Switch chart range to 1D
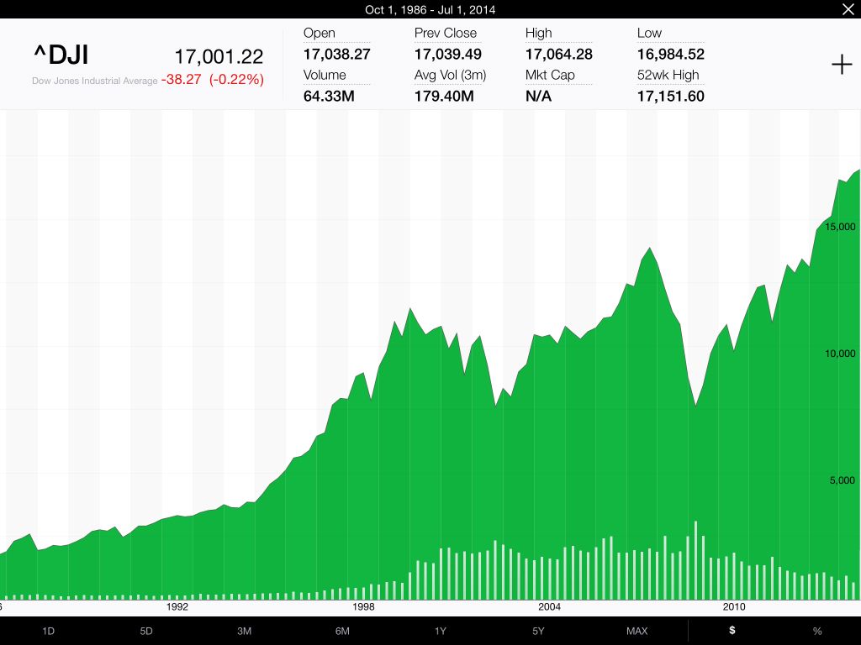This screenshot has width=861, height=645. point(48,632)
